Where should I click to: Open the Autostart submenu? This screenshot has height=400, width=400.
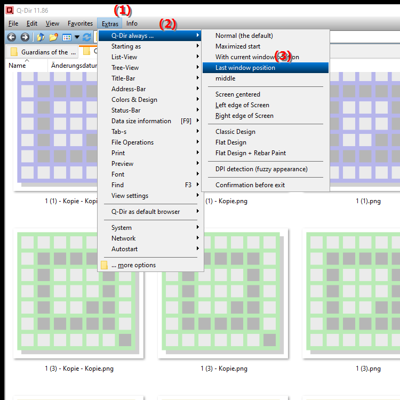click(x=150, y=249)
